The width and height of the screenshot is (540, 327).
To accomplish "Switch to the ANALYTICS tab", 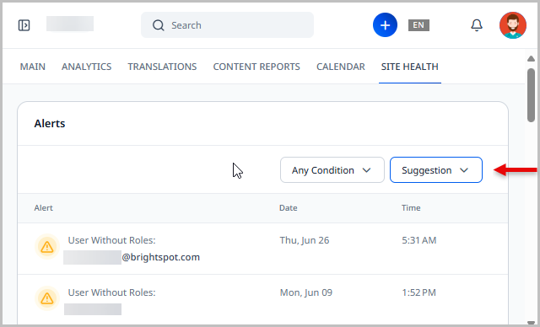I will coord(86,67).
